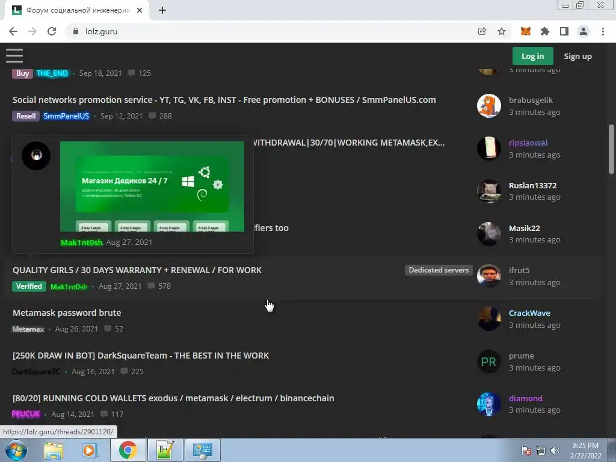The image size is (616, 462).
Task: Click the browser back arrow
Action: [x=13, y=31]
